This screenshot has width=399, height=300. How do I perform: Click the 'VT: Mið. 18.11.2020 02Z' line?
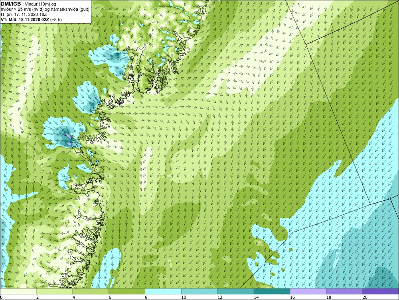(25, 19)
